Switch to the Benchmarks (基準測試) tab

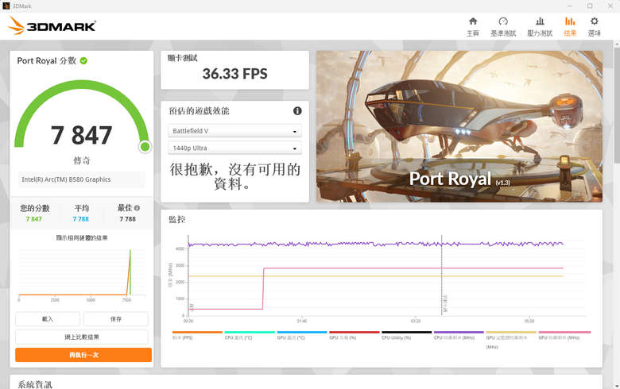click(503, 27)
